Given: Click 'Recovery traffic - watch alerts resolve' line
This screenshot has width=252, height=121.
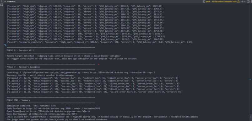Looking at the screenshot, I should [x=40, y=75].
